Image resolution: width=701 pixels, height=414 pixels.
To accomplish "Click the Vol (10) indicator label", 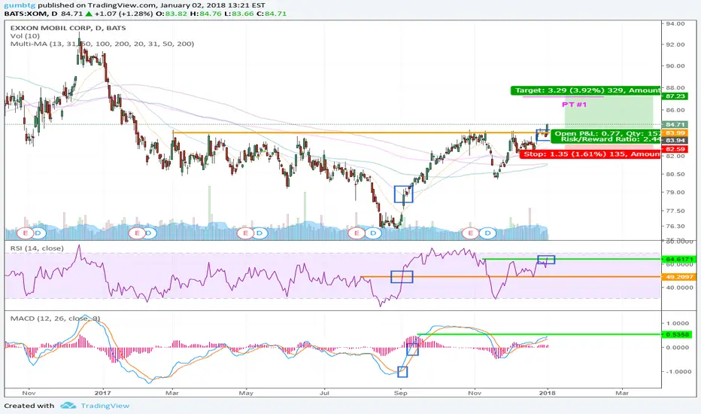I will click(x=25, y=36).
